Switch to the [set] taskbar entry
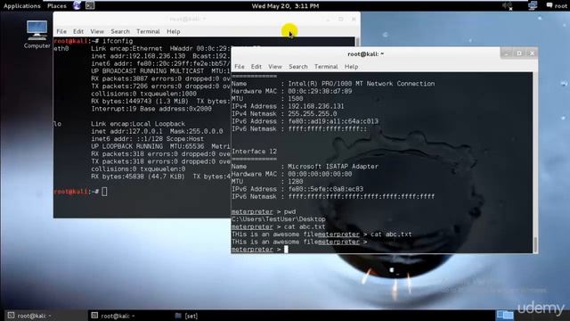570x321 pixels. (187, 316)
